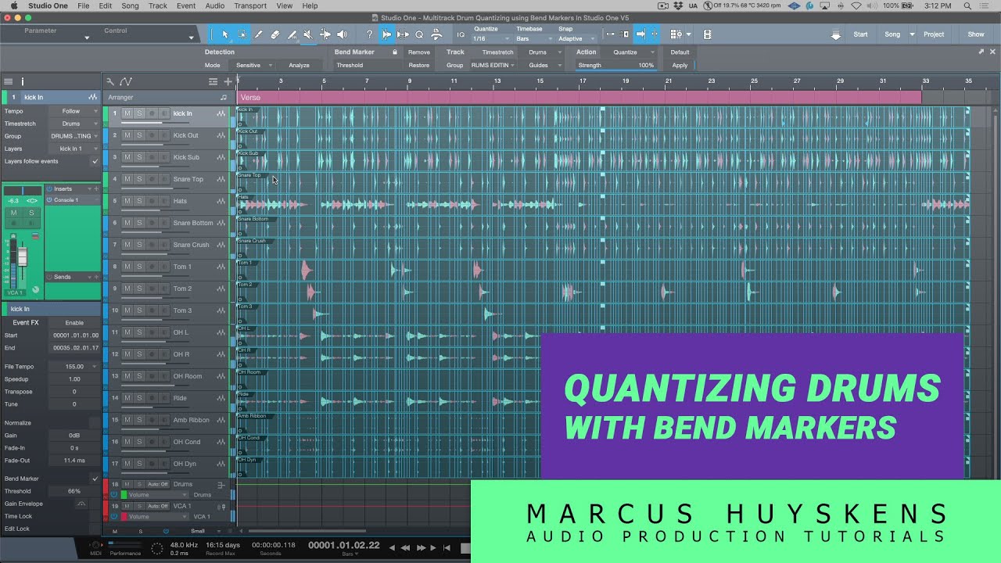Mute the Ride track

(127, 398)
